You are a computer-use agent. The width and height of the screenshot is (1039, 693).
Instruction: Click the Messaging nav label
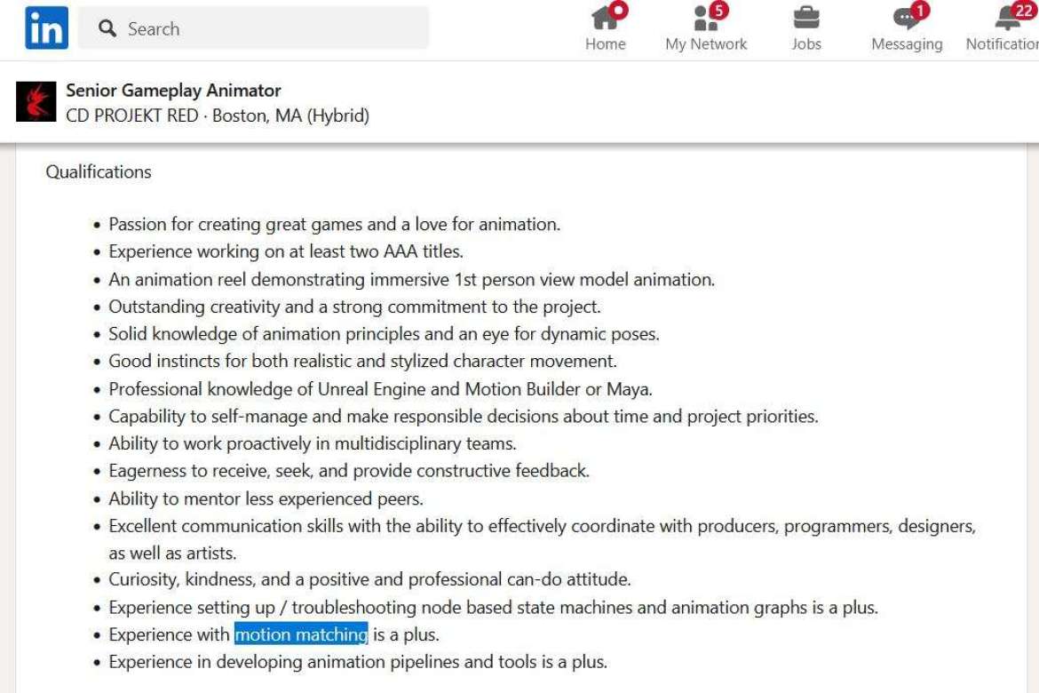pos(907,44)
